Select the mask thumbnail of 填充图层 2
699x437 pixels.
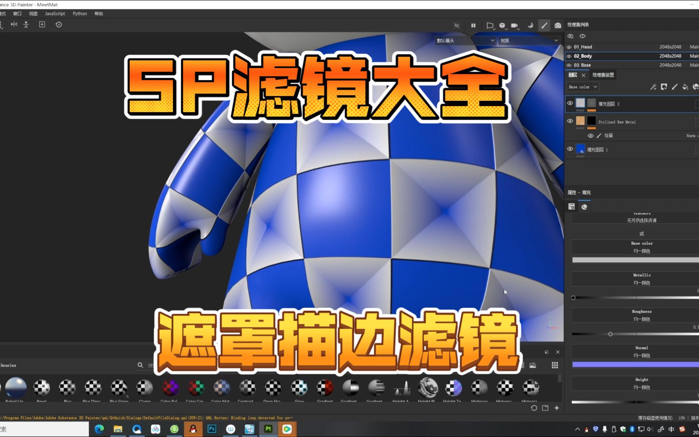pos(591,103)
